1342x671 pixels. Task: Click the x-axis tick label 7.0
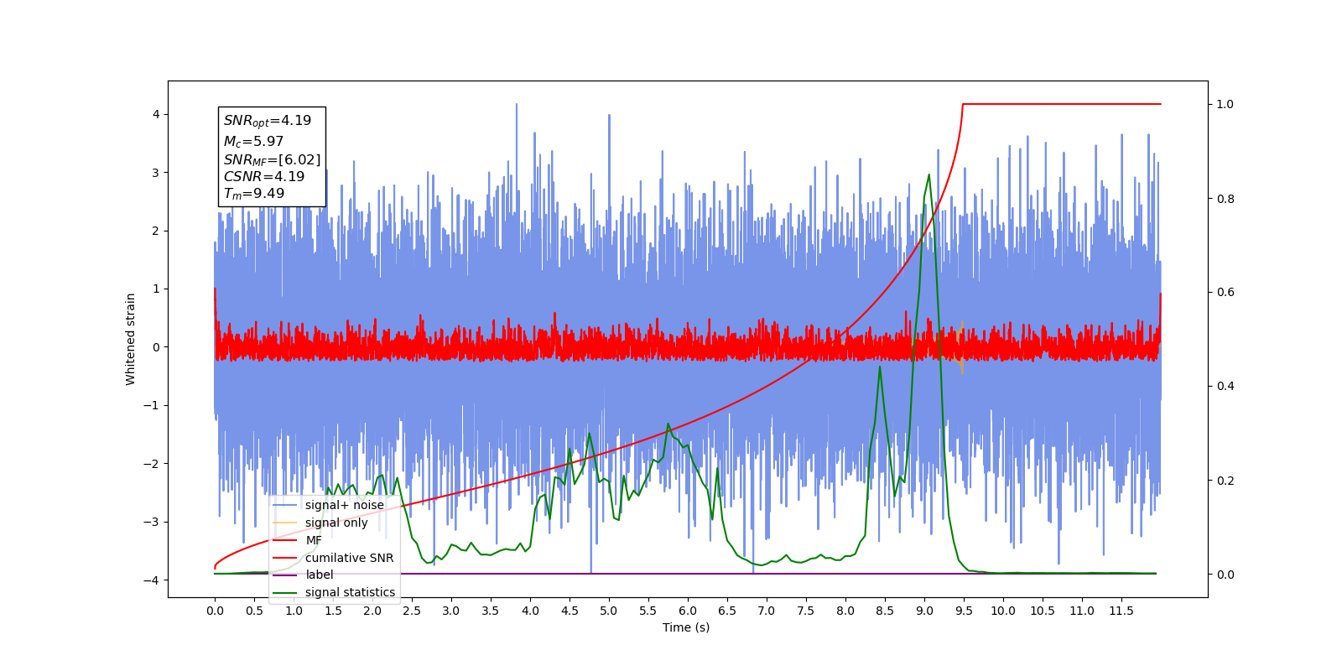point(767,611)
